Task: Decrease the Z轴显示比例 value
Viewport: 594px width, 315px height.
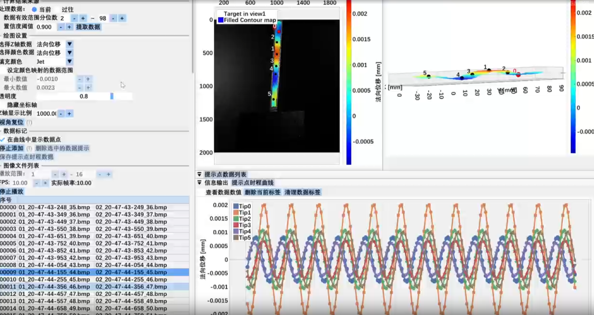Action: [x=61, y=114]
